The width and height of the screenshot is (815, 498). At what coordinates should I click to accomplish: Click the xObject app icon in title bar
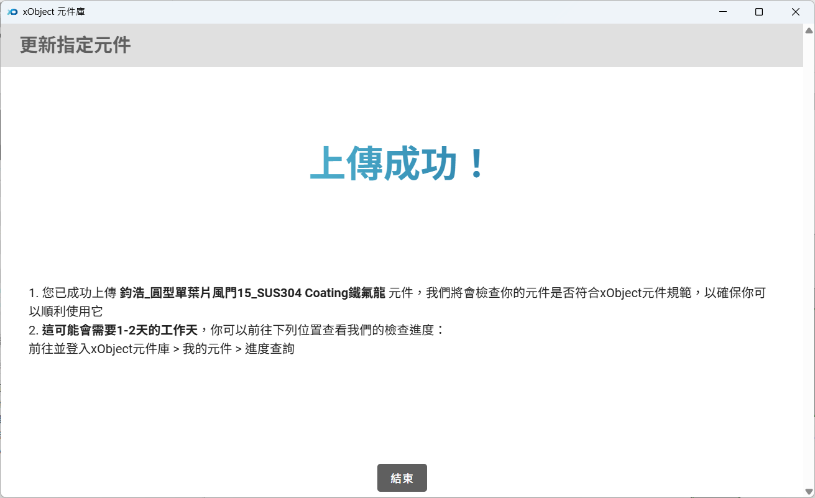pos(12,12)
